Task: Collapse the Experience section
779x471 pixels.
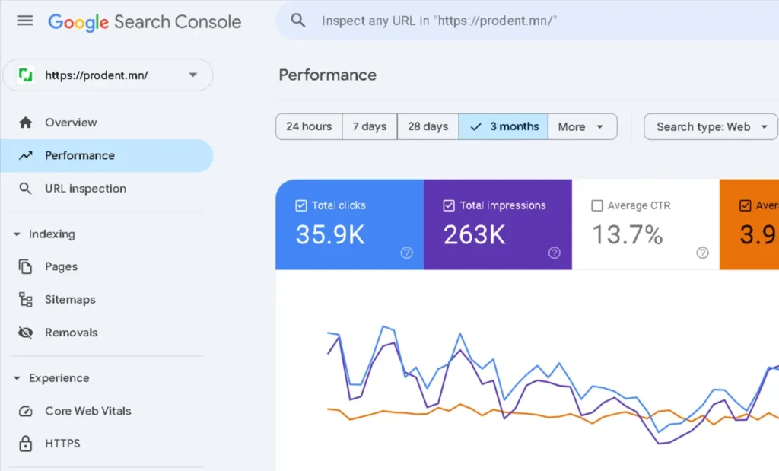Action: pos(17,378)
